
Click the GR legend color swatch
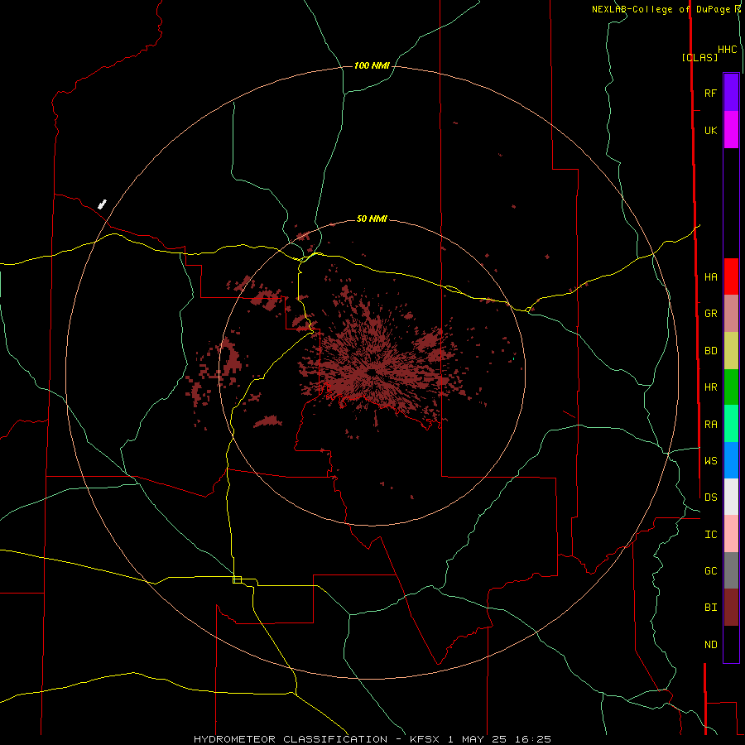(731, 314)
